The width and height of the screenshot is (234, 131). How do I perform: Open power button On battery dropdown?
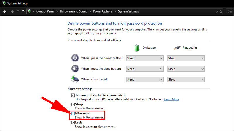coord(144,58)
